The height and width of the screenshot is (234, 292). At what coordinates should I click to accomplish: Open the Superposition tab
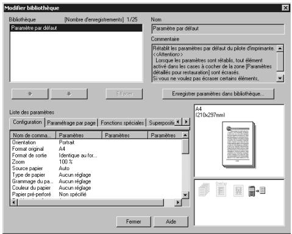point(161,123)
